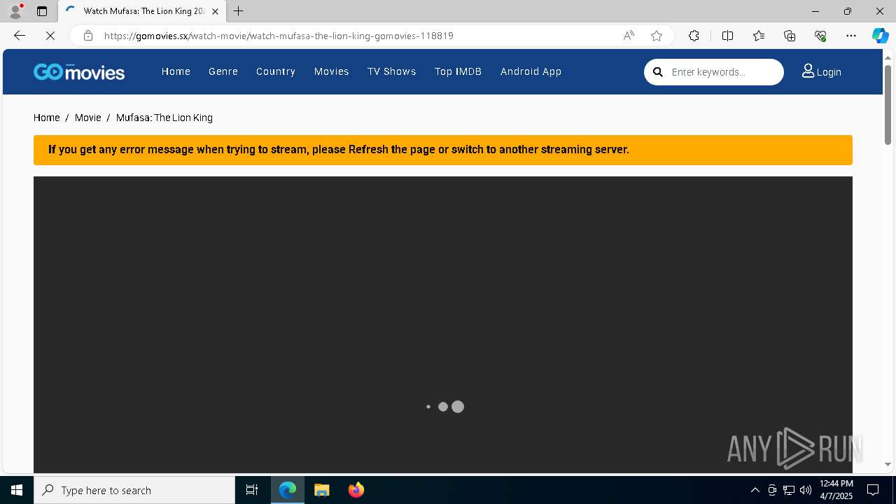Open the Windows Start menu
This screenshot has width=896, height=504.
click(x=17, y=490)
